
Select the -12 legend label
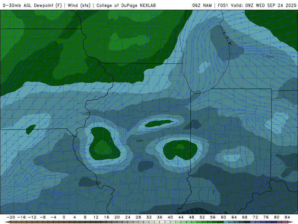pos(32,217)
